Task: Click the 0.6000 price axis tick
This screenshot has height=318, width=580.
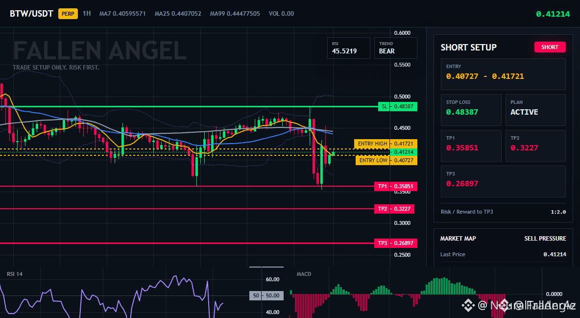Action: 402,33
